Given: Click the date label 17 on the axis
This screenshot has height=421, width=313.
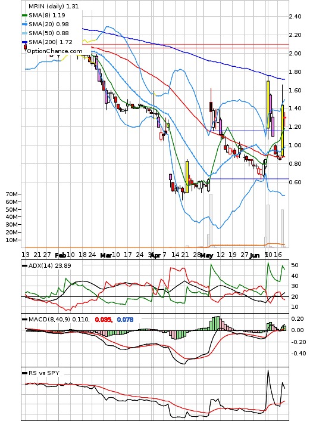Looking at the screenshot, I should tap(127, 255).
